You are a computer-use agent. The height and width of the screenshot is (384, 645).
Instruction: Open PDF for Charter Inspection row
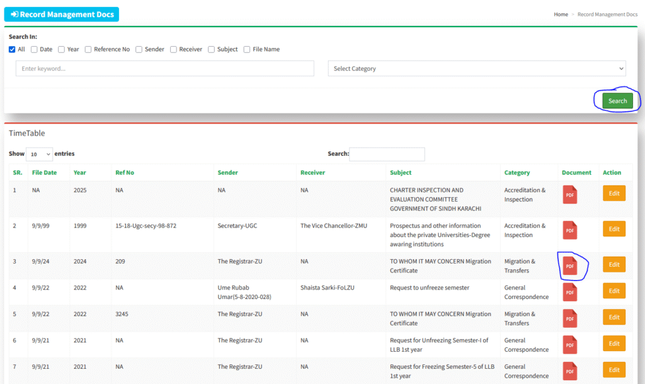tap(569, 195)
